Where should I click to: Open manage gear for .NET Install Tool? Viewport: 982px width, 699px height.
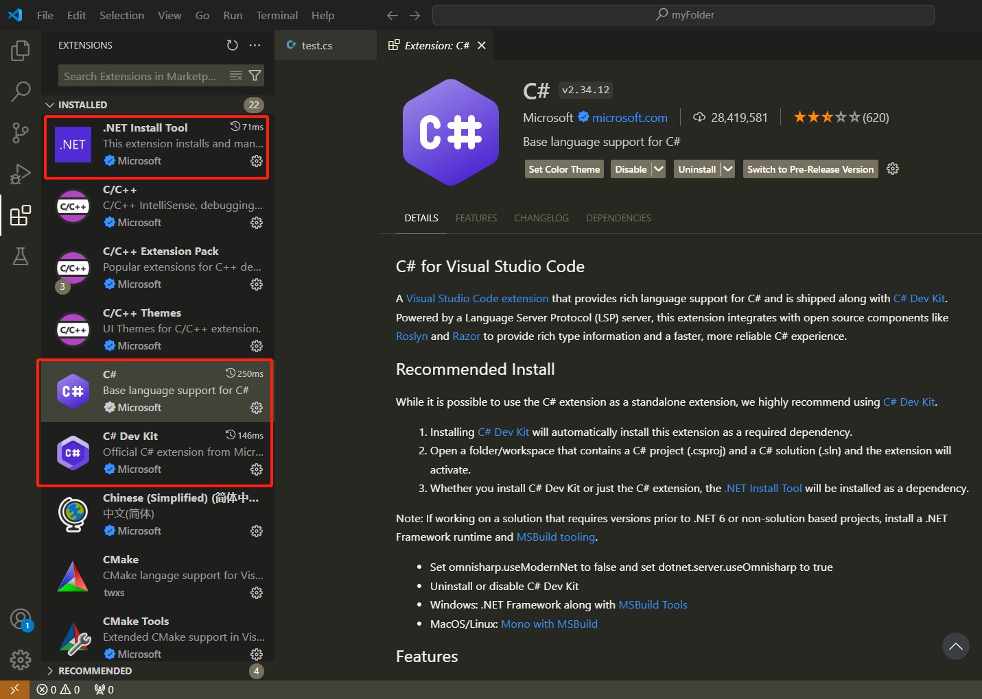point(257,161)
